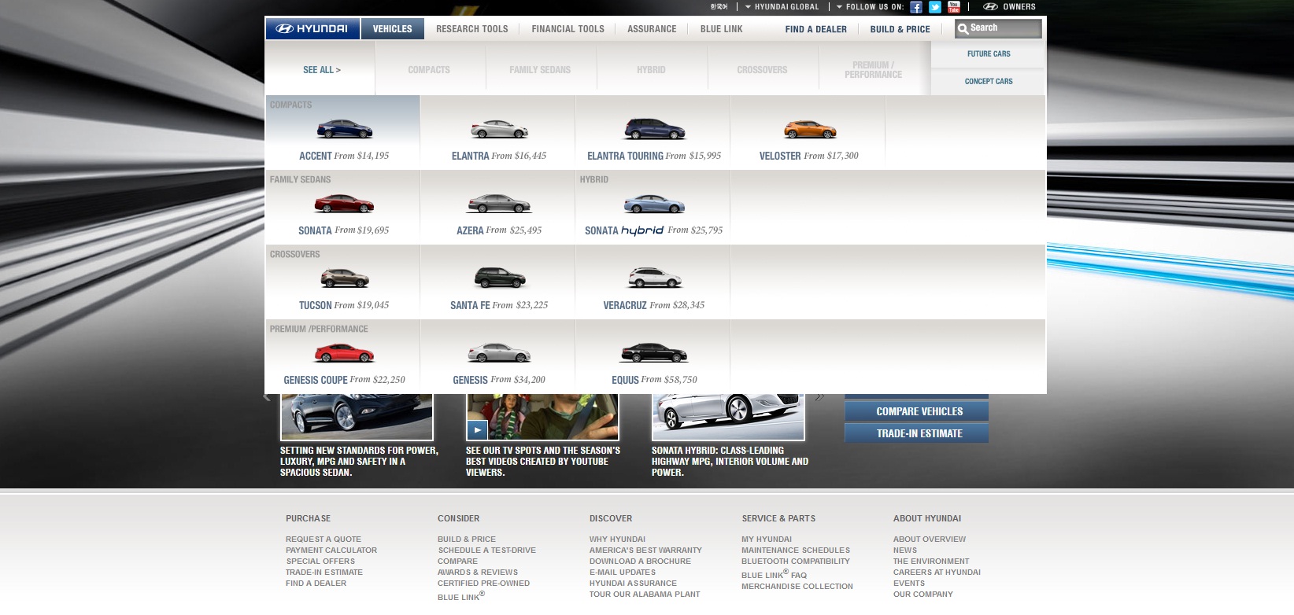Open the Owners link
1294x615 pixels.
[1010, 7]
